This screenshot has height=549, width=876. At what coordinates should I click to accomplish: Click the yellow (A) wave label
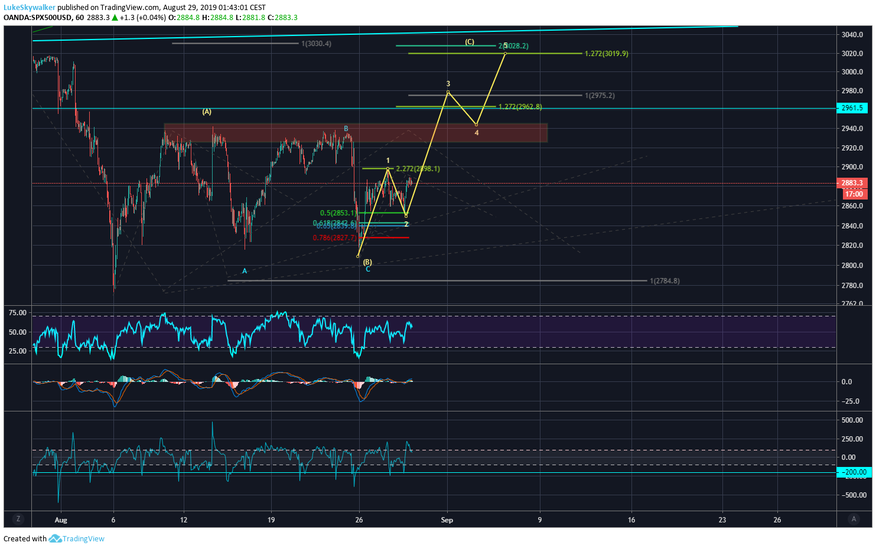207,112
